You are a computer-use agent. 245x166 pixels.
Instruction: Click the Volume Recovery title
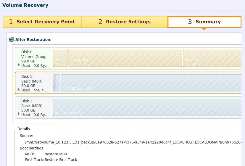tap(25, 5)
